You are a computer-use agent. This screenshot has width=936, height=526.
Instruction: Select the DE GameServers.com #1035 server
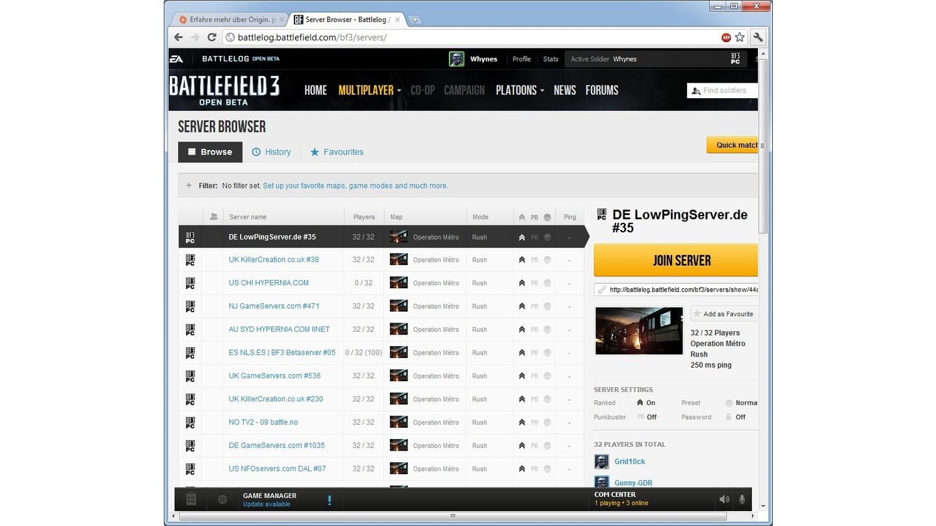pyautogui.click(x=277, y=445)
